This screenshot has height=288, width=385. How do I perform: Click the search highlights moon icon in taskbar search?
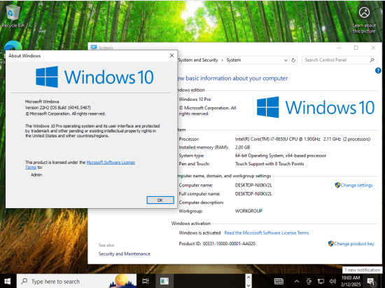[x=122, y=281]
